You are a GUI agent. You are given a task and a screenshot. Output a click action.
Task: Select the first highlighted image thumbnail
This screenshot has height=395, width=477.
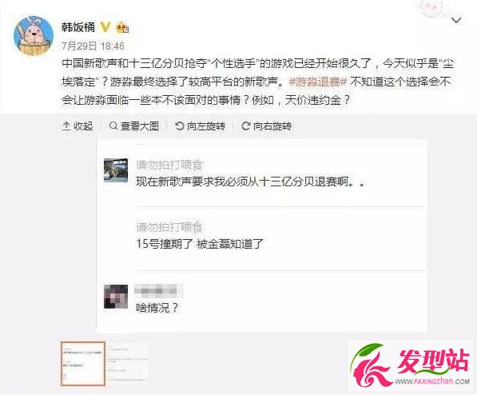[x=83, y=364]
